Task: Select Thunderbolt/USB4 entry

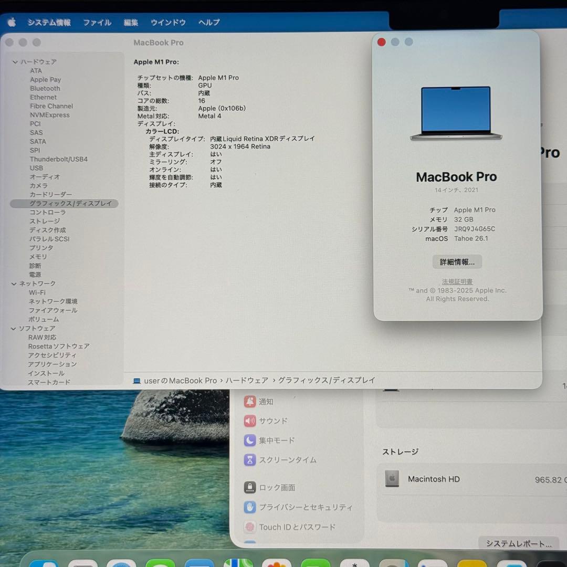Action: 59,160
